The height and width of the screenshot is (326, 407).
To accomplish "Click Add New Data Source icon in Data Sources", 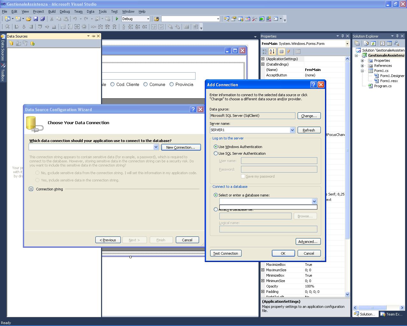I will click(x=11, y=43).
